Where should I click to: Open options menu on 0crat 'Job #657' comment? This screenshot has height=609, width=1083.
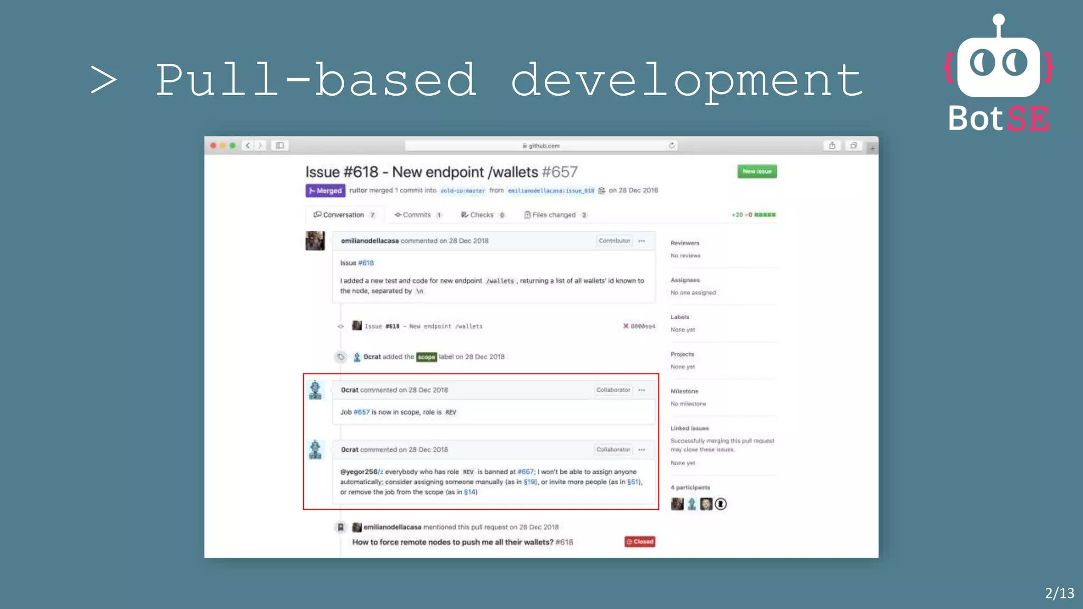641,390
